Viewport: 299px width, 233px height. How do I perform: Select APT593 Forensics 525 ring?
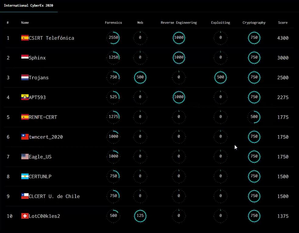(113, 97)
